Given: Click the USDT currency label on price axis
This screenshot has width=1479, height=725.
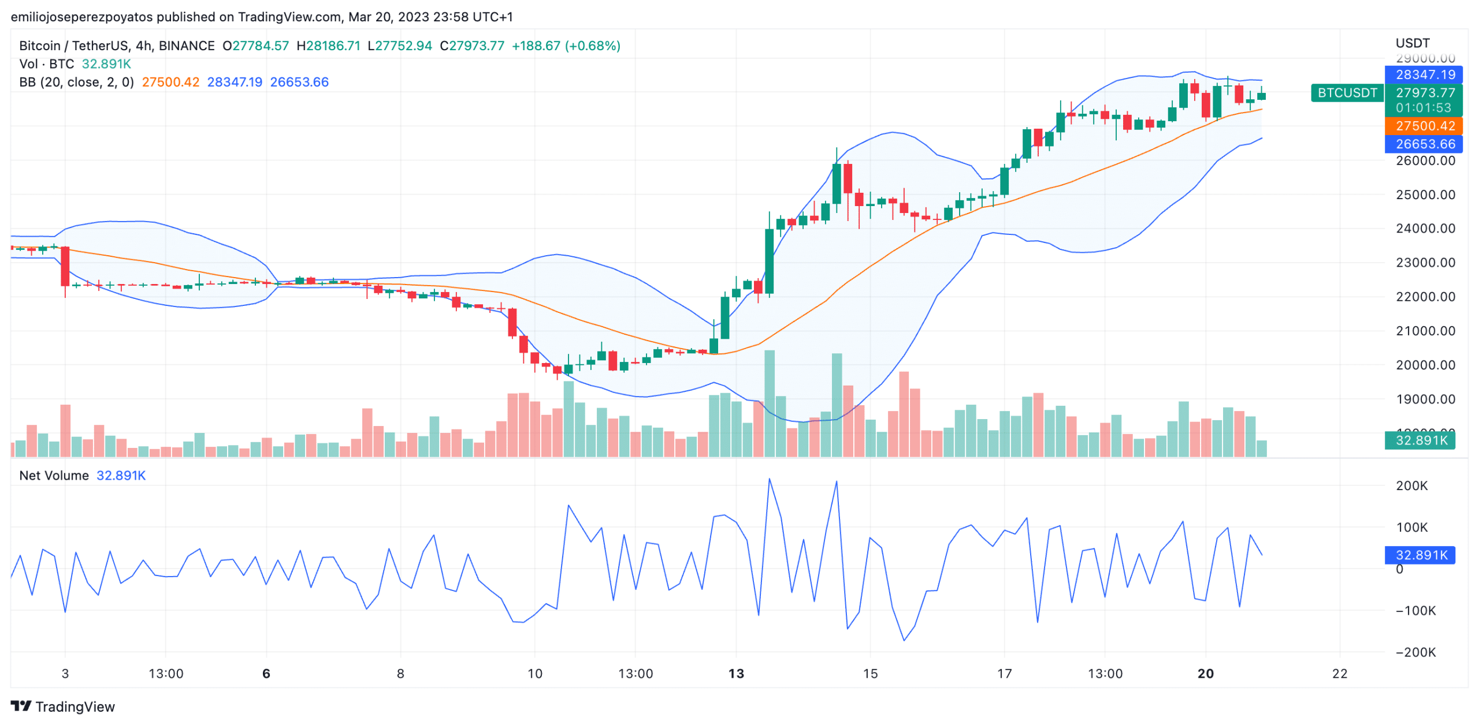Looking at the screenshot, I should pos(1412,43).
